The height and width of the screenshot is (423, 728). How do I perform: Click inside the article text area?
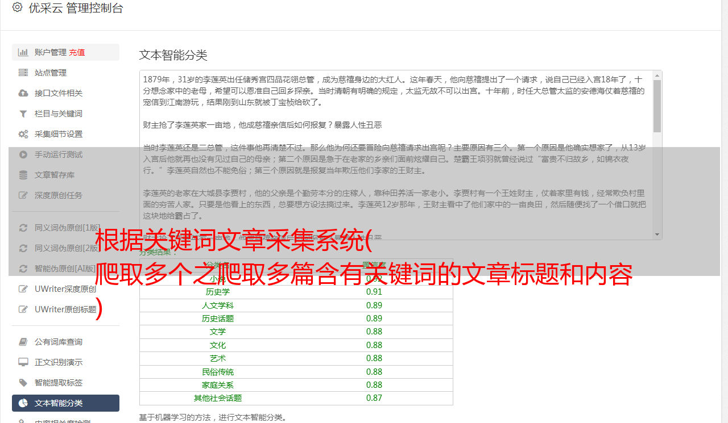point(396,154)
